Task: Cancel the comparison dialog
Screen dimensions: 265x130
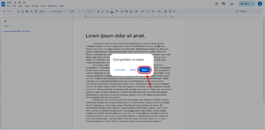Action: coord(133,70)
